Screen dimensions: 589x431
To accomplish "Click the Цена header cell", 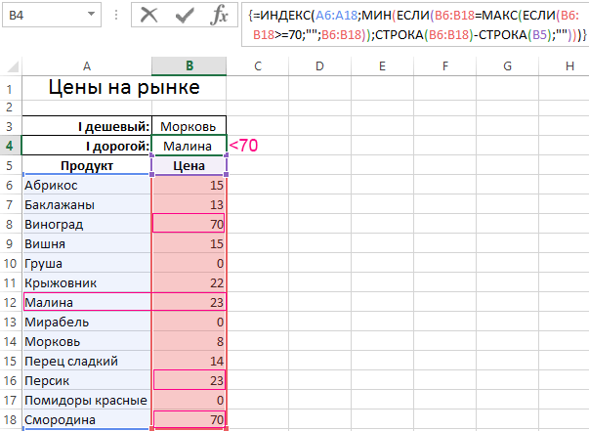I will click(189, 165).
